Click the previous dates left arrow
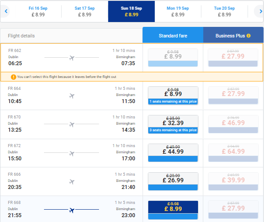The height and width of the screenshot is (222, 264). 6,11
